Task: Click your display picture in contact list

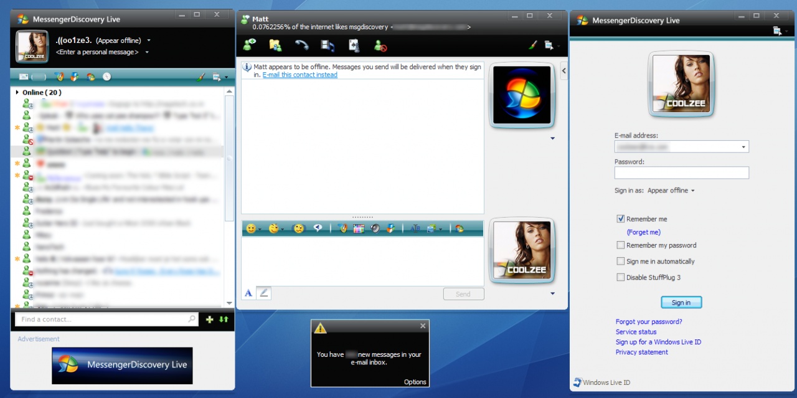Action: tap(32, 46)
